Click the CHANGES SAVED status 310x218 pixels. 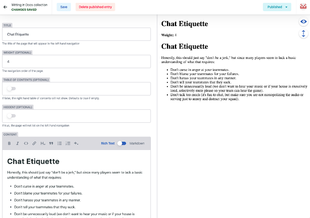[x=24, y=9]
